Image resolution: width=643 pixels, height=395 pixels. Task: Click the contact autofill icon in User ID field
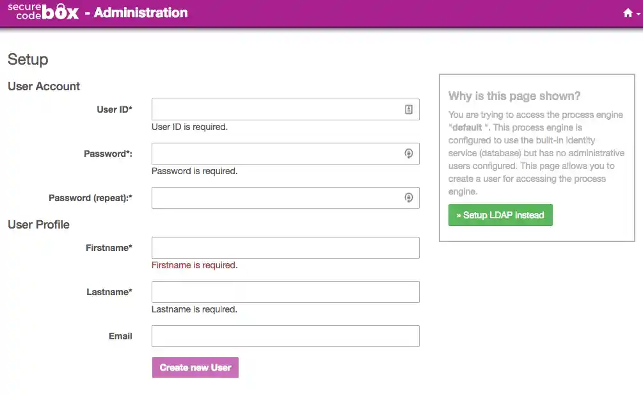pyautogui.click(x=409, y=109)
